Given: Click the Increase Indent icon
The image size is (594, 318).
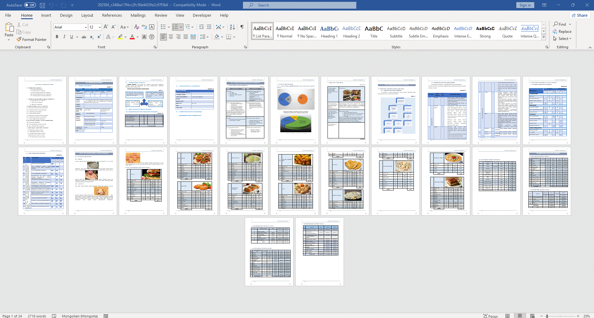Looking at the screenshot, I should pos(209,27).
